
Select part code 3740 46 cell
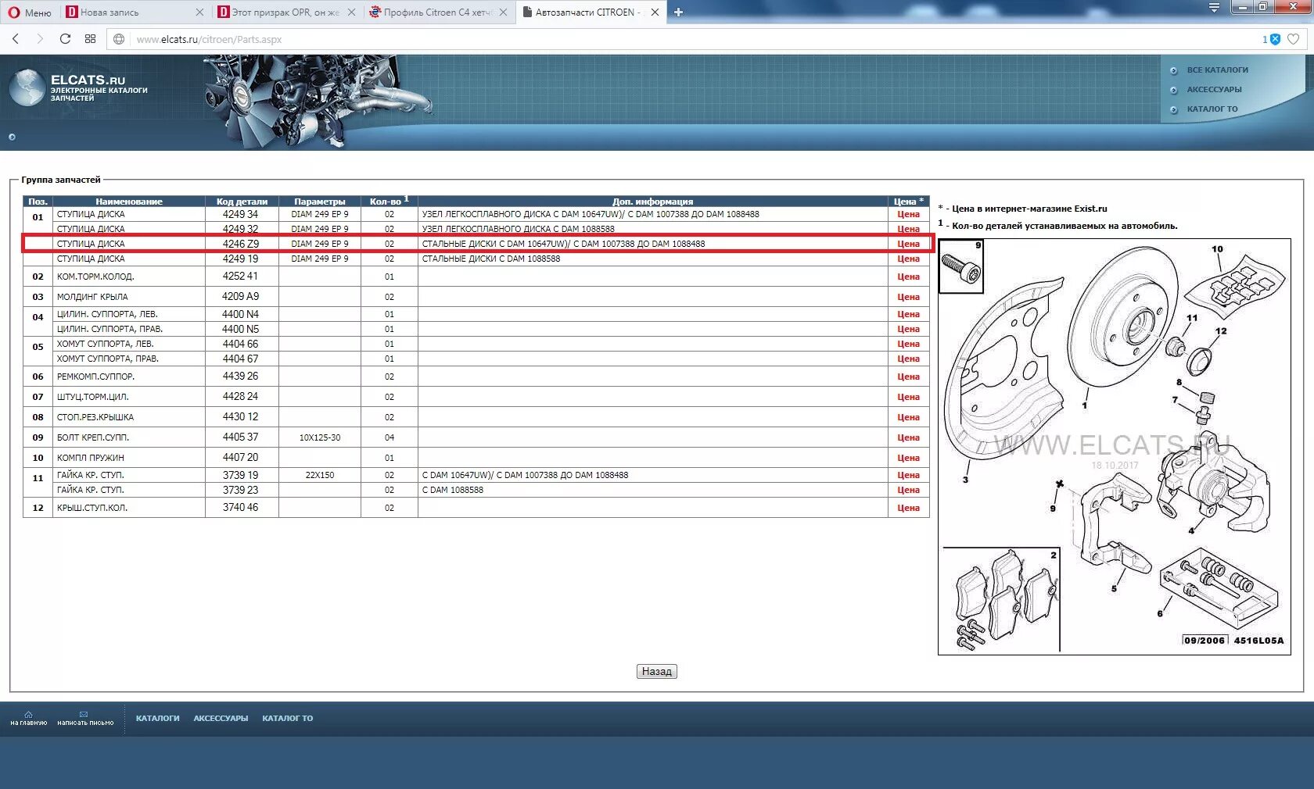(241, 508)
